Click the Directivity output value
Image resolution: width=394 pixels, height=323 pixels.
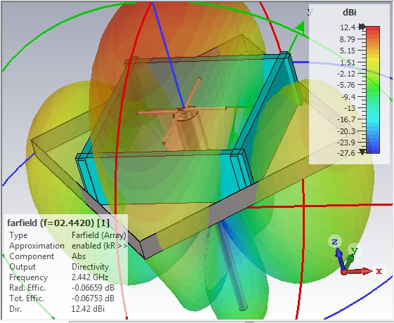90,267
